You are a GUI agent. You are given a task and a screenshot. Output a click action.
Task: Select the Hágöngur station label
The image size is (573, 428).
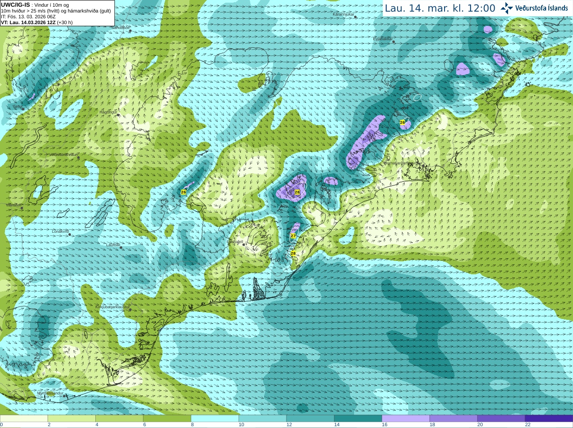108,113
